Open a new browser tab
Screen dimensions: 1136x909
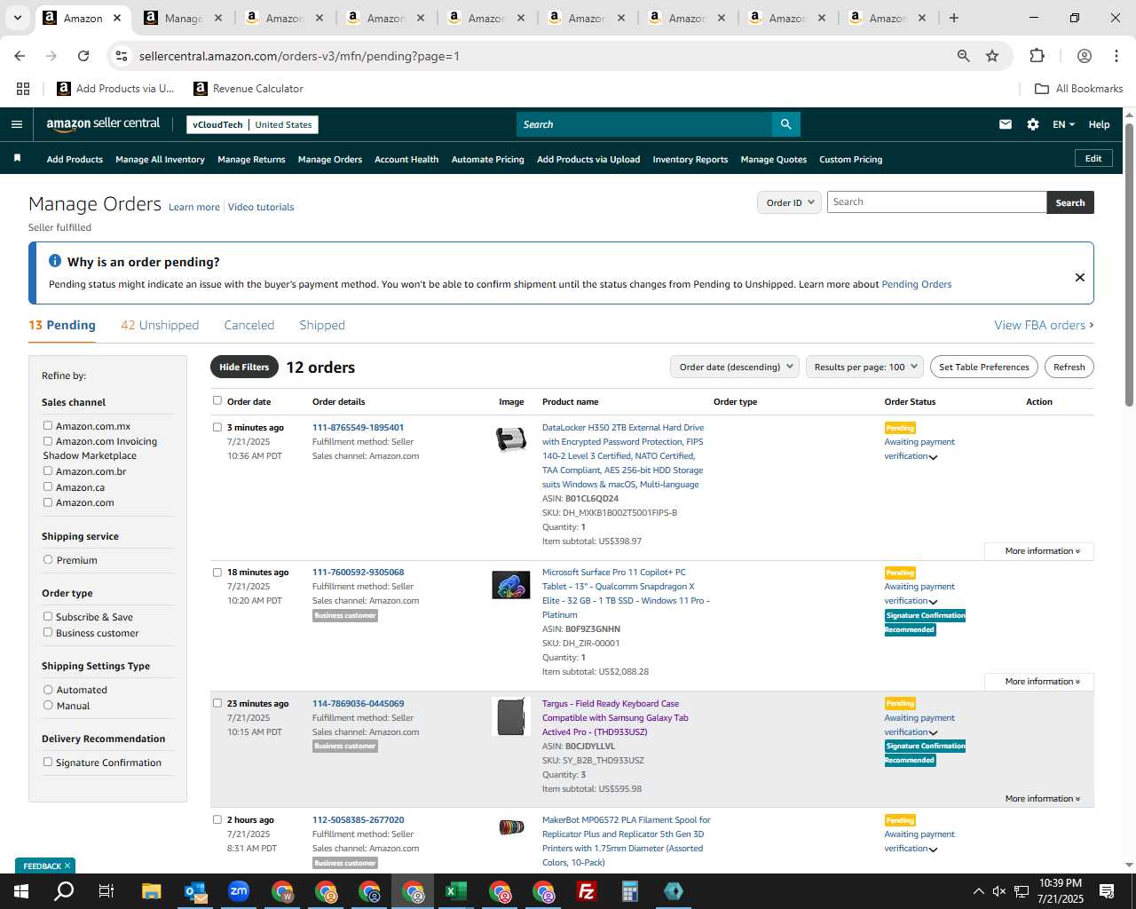954,18
